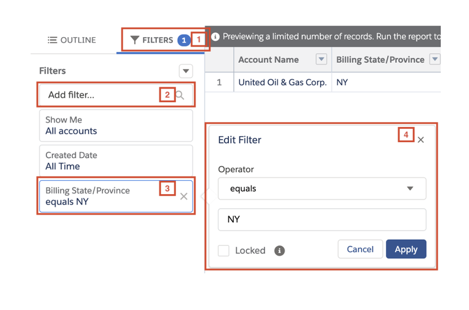Open Billing State/Province column dropdown arrow
This screenshot has width=469, height=310.
click(435, 60)
